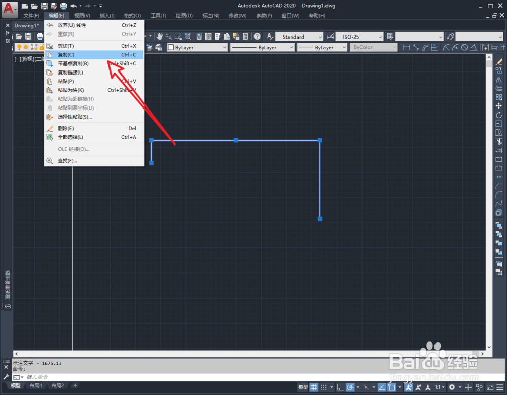Image resolution: width=507 pixels, height=395 pixels.
Task: Click the Clean Screen icon in status bar
Action: 490,387
